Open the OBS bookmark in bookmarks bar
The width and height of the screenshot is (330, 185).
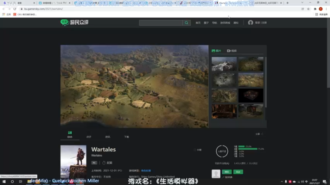(x=25, y=14)
